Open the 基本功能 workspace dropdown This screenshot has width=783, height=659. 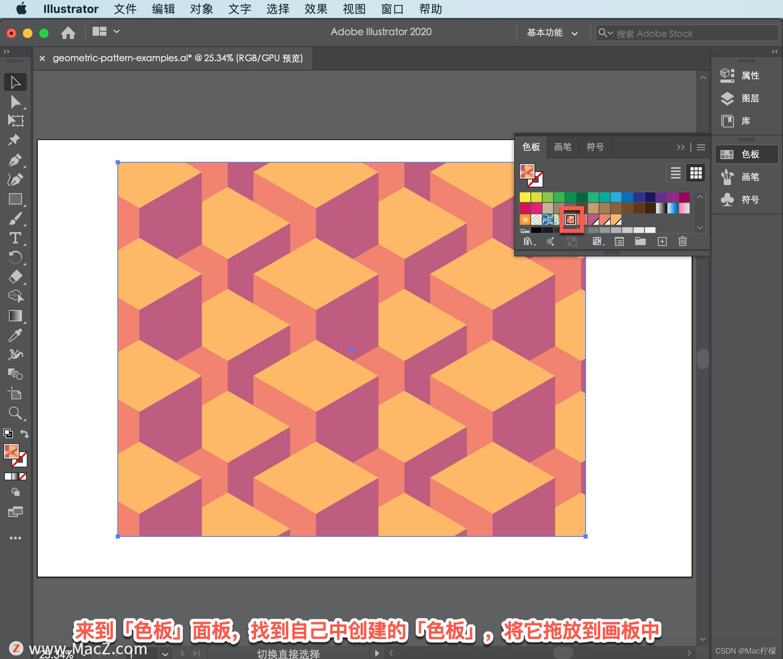552,33
